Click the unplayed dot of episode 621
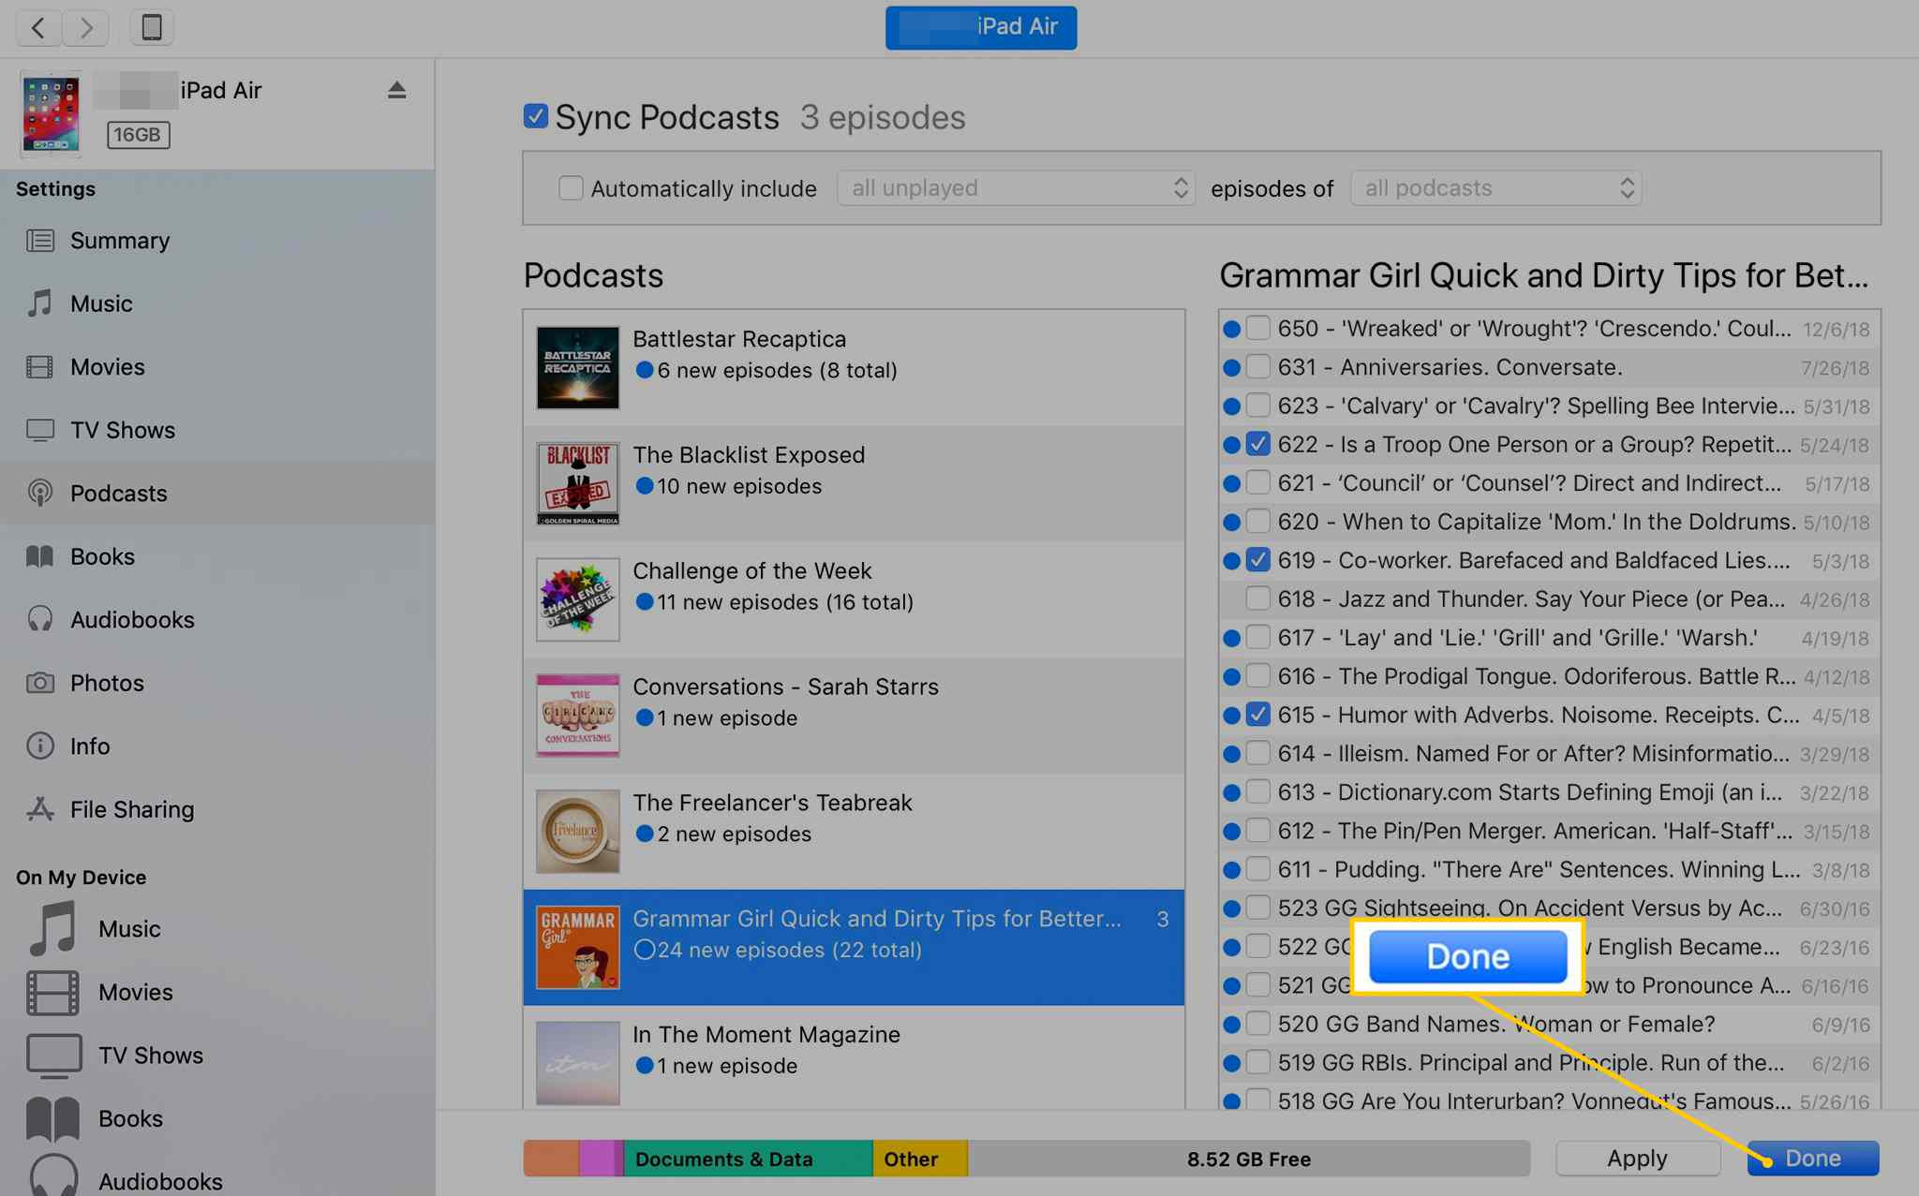Viewport: 1919px width, 1196px height. (1232, 483)
